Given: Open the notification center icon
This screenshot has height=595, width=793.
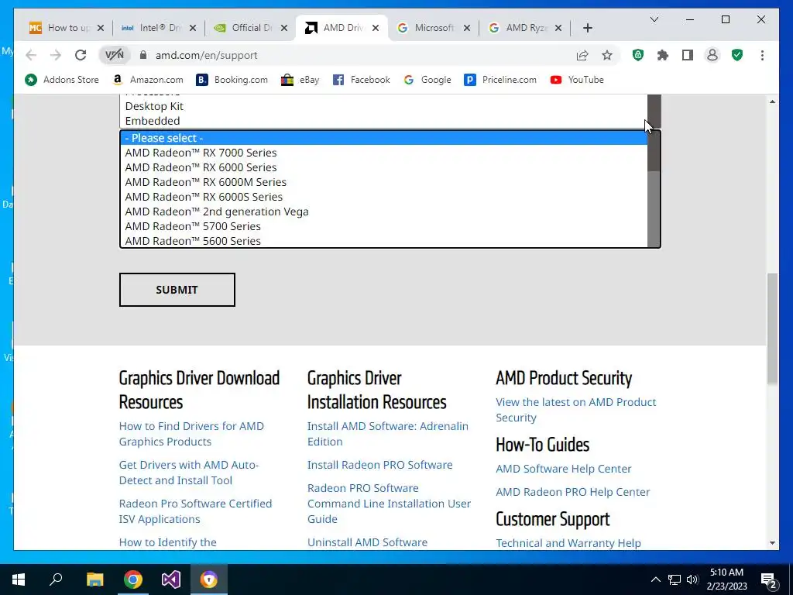Looking at the screenshot, I should click(768, 580).
